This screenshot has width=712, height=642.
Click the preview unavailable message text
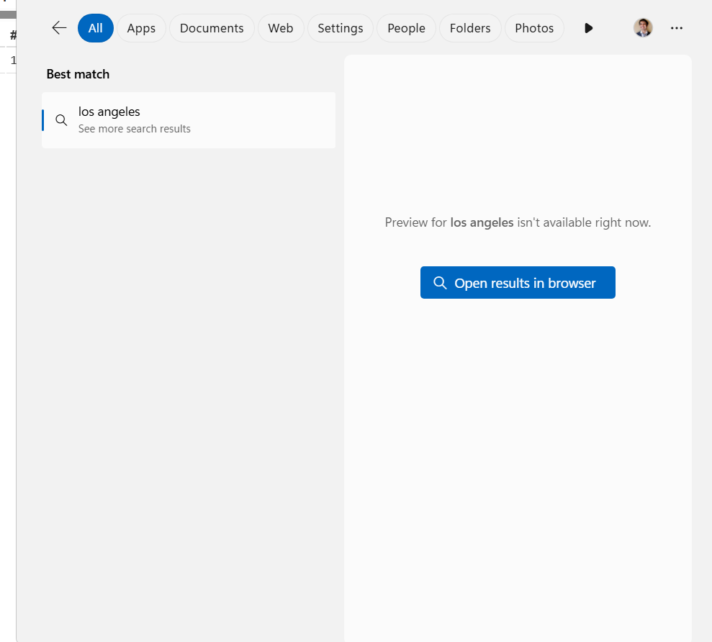point(518,222)
